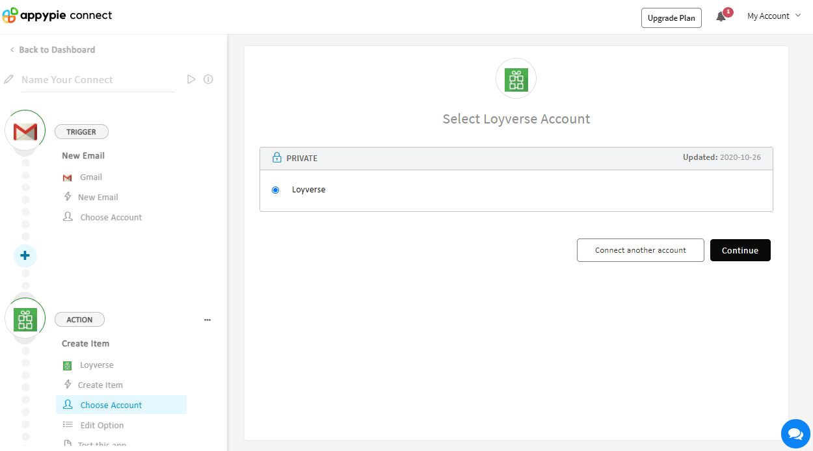The image size is (813, 451).
Task: Open the live chat bubble
Action: click(x=795, y=433)
